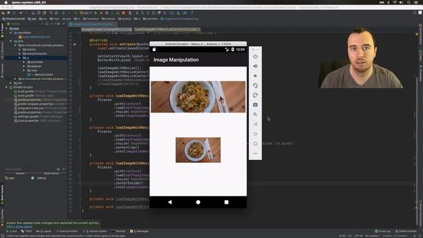Click large food image in emulator
Screen dimensions: 423x238
pyautogui.click(x=198, y=97)
